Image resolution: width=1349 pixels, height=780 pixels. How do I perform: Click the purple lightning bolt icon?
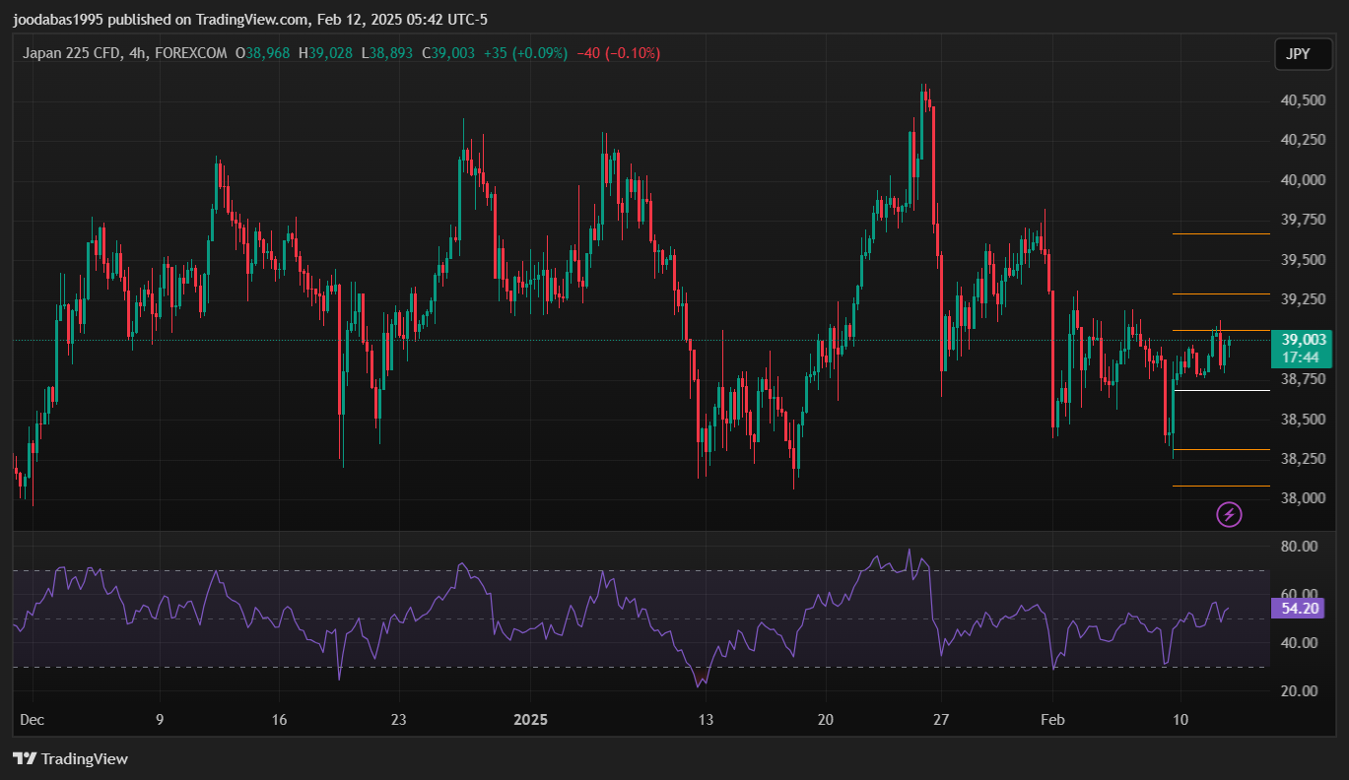(1229, 513)
